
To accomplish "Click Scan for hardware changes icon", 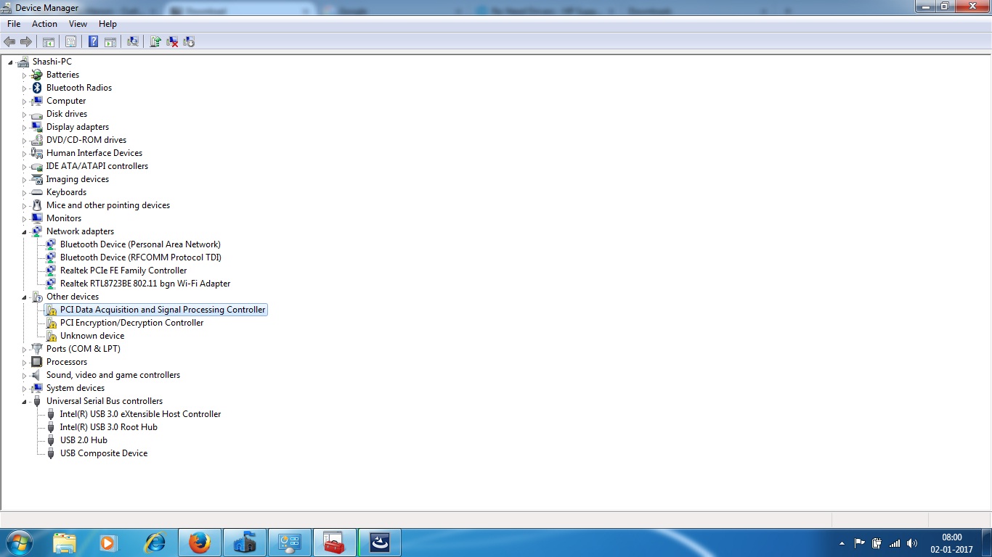I will (x=133, y=42).
